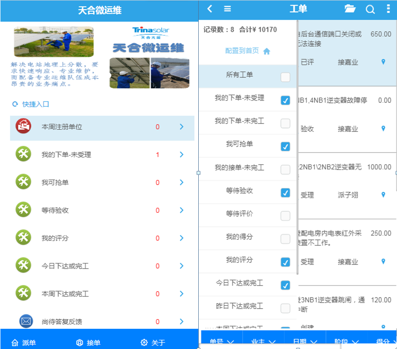Click the open folder icon in header
The width and height of the screenshot is (397, 349).
point(350,9)
